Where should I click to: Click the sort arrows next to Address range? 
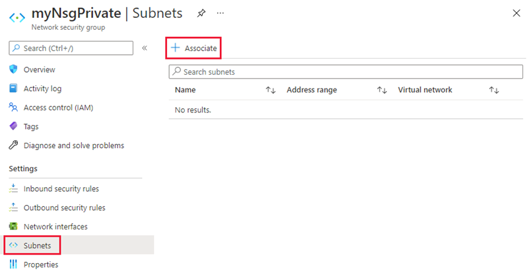[x=382, y=90]
